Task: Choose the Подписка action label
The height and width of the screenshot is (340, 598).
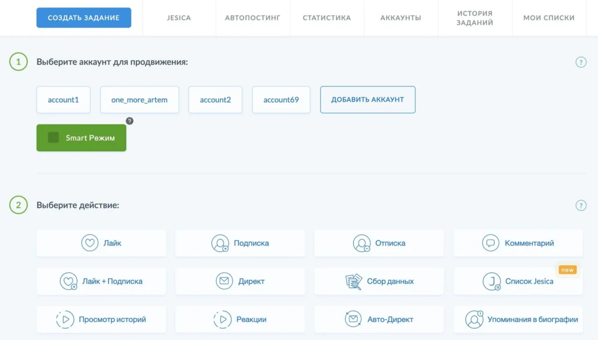Action: click(x=251, y=243)
